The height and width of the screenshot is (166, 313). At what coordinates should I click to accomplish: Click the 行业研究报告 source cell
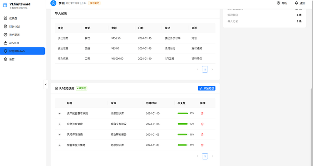coord(118,135)
